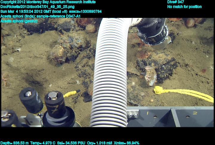Click the Dive# 347 label
The height and width of the screenshot is (145, 215).
tap(176, 2)
